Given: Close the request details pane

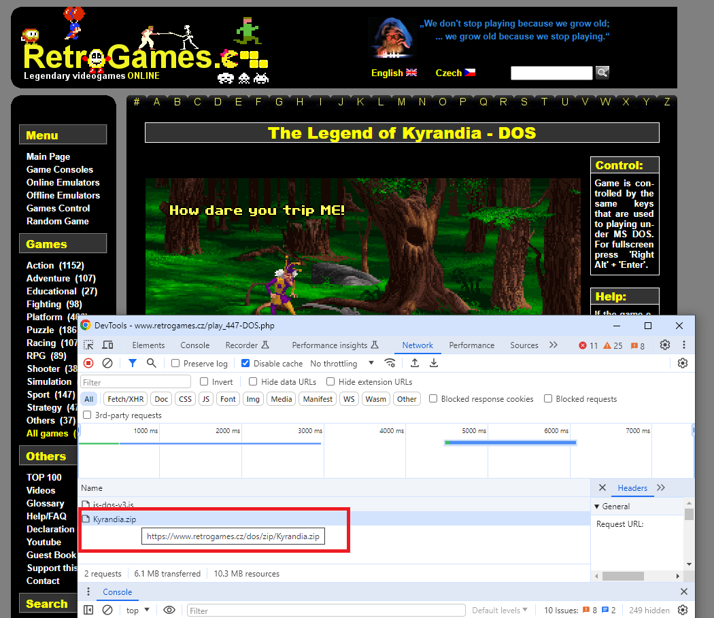Looking at the screenshot, I should [x=602, y=487].
